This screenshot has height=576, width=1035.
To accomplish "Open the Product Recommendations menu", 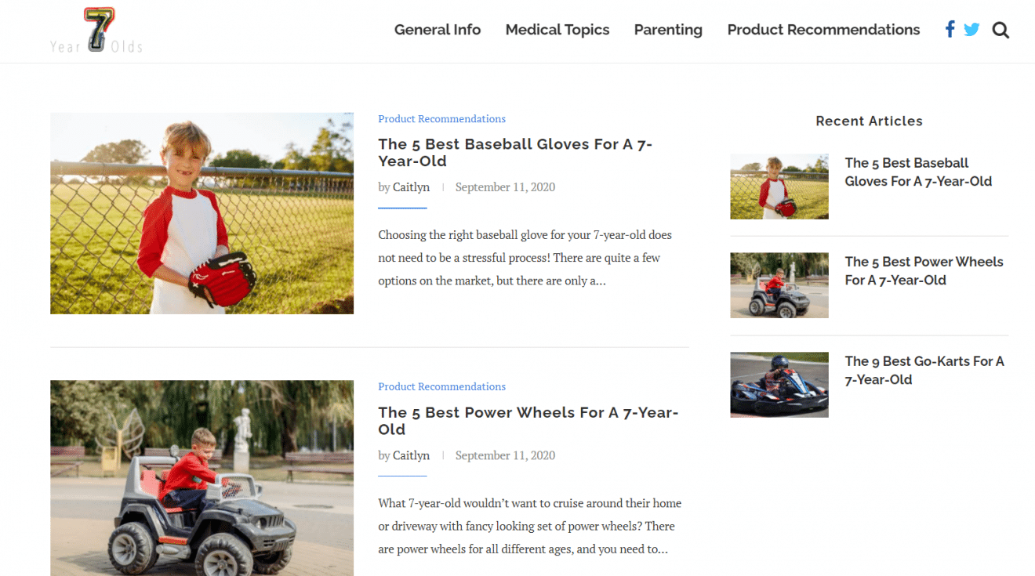I will coord(823,30).
